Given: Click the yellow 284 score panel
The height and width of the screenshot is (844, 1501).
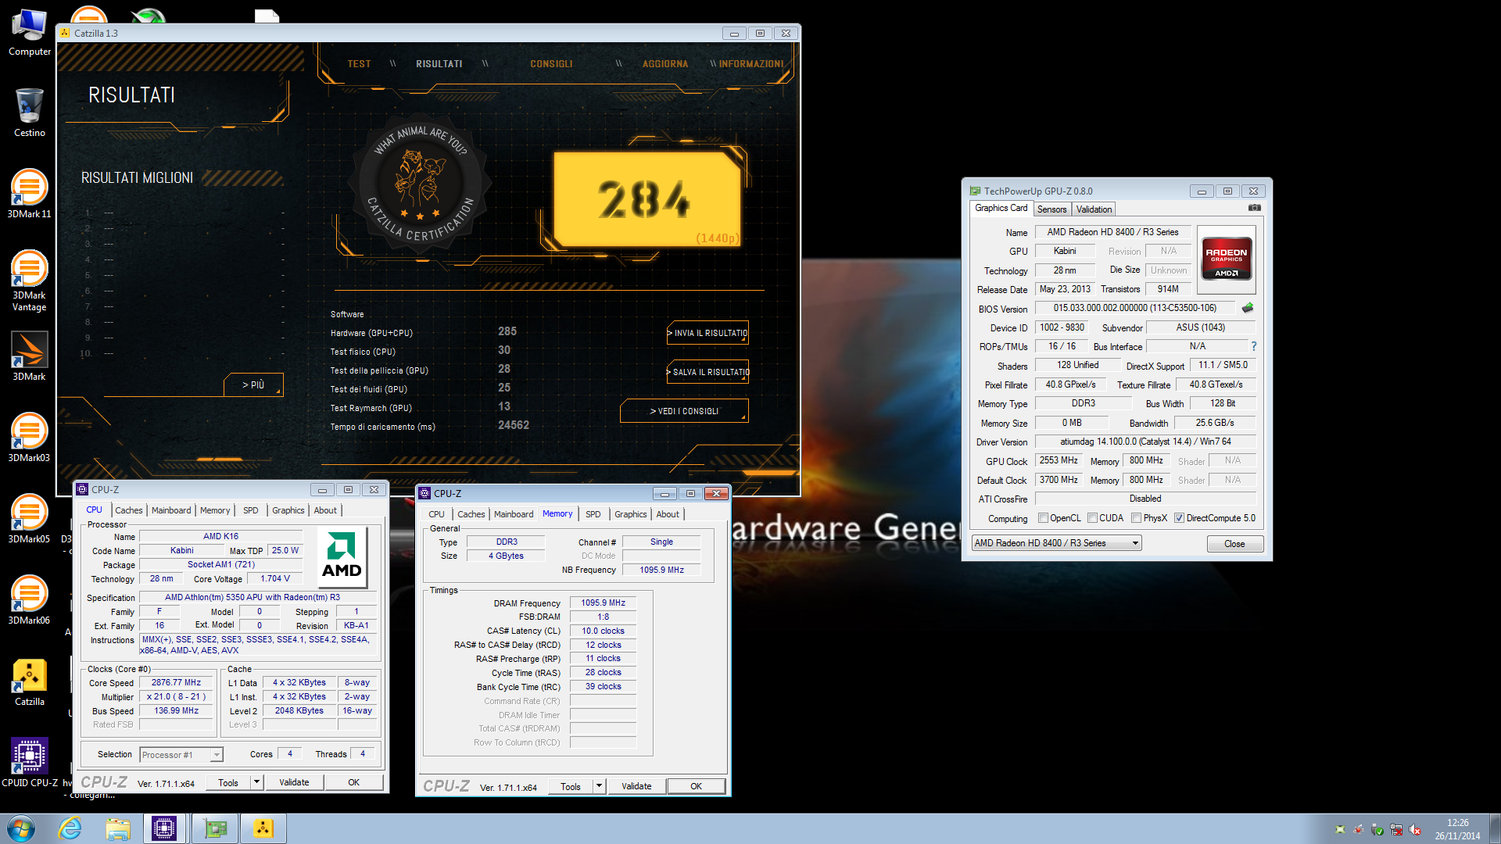Looking at the screenshot, I should [646, 198].
